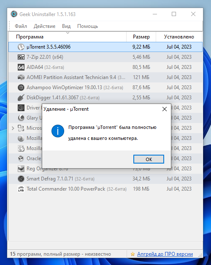Select AOMEI Partition Assistant Technician 9.4
The width and height of the screenshot is (211, 265).
[105, 77]
